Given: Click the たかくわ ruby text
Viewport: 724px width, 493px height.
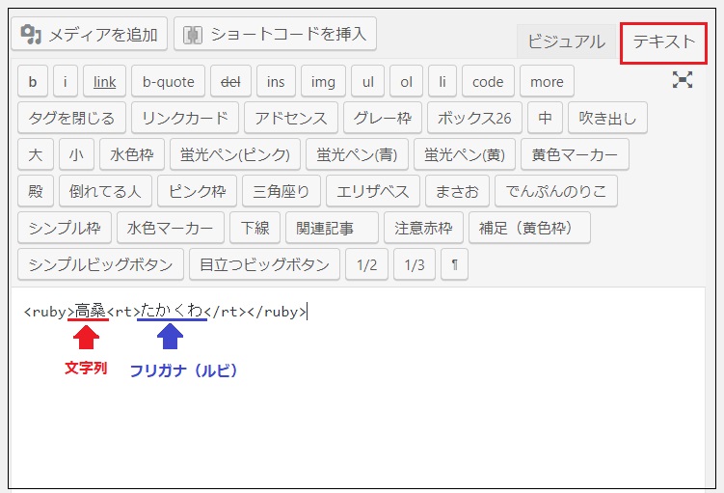Looking at the screenshot, I should point(172,311).
